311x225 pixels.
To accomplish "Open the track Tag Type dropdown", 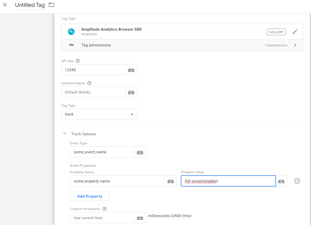I will pyautogui.click(x=99, y=114).
